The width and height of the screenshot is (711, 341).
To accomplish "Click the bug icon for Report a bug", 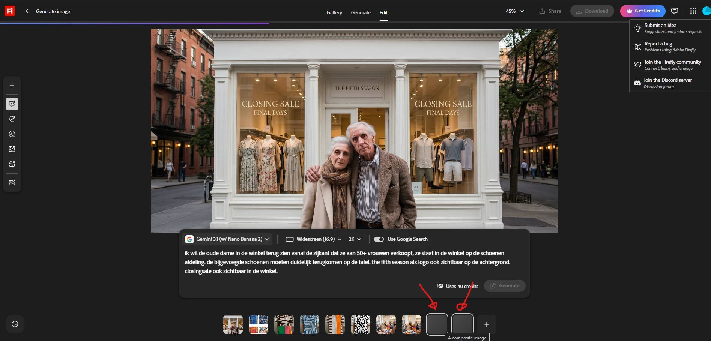I will click(638, 47).
